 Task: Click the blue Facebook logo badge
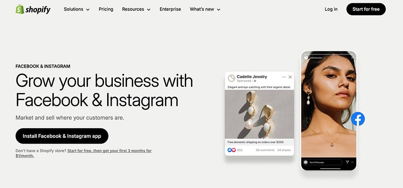point(357,119)
